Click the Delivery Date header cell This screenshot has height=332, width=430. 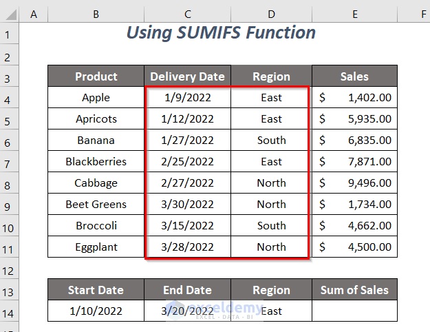tap(187, 76)
